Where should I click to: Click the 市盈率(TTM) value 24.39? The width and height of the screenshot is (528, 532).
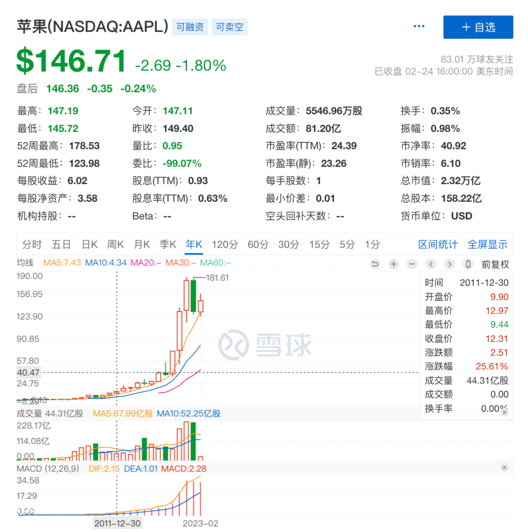click(x=344, y=146)
